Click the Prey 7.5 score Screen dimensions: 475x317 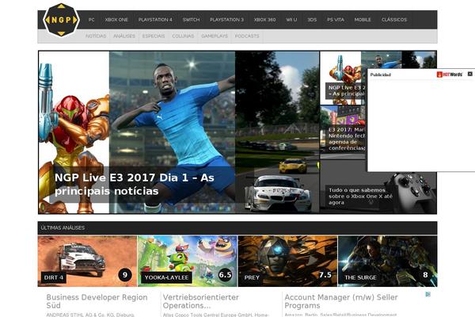pyautogui.click(x=325, y=275)
